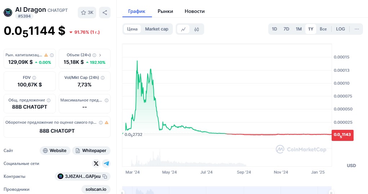Click warning triangle on circulating supply
This screenshot has width=368, height=194.
(107, 123)
